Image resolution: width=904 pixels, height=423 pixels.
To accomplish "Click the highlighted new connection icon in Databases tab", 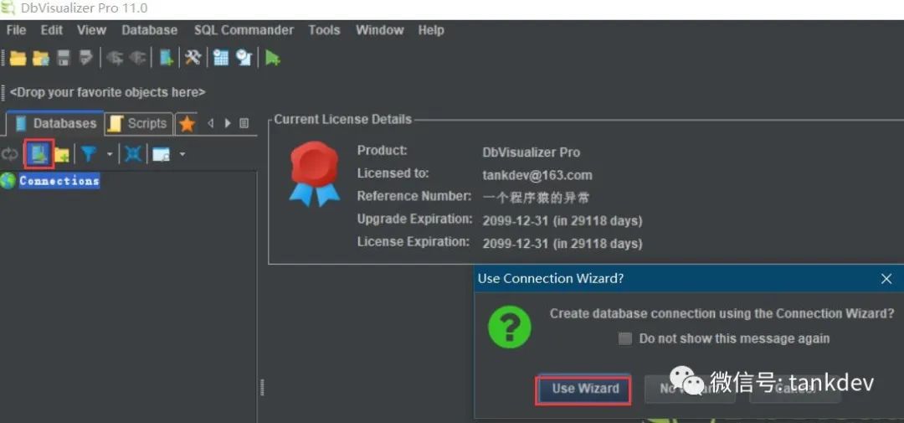I will pyautogui.click(x=39, y=153).
